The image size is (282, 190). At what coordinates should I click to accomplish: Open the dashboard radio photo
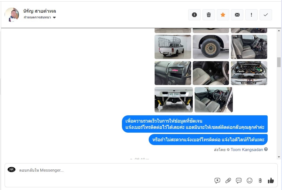coord(173,73)
